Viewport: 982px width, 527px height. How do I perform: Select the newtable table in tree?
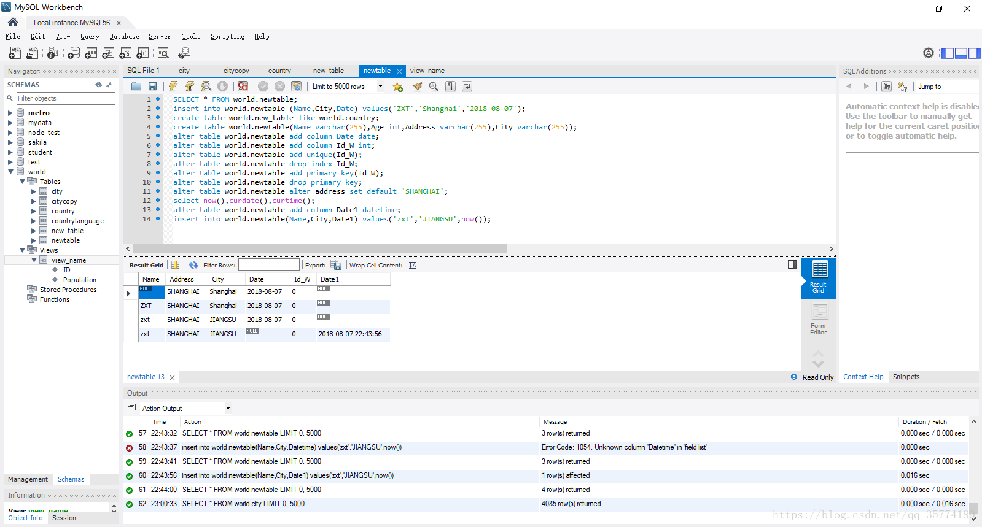[x=66, y=240]
